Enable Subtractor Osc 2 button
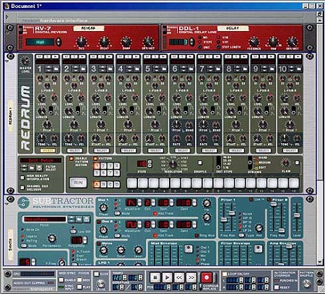 [98, 222]
